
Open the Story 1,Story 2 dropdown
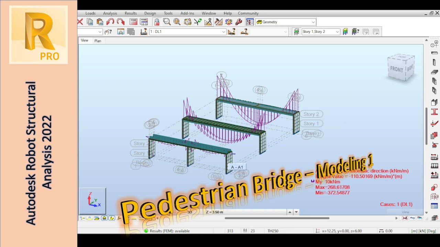[x=321, y=32]
